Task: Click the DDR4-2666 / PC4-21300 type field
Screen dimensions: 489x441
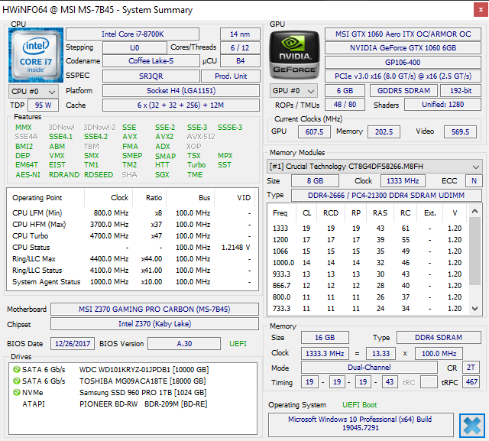Action: click(x=386, y=195)
